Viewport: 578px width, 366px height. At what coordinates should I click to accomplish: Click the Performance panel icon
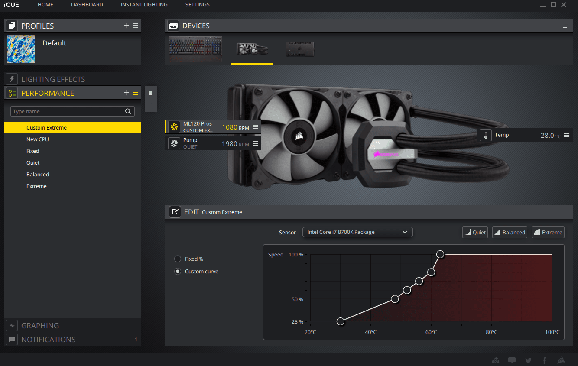(x=12, y=93)
